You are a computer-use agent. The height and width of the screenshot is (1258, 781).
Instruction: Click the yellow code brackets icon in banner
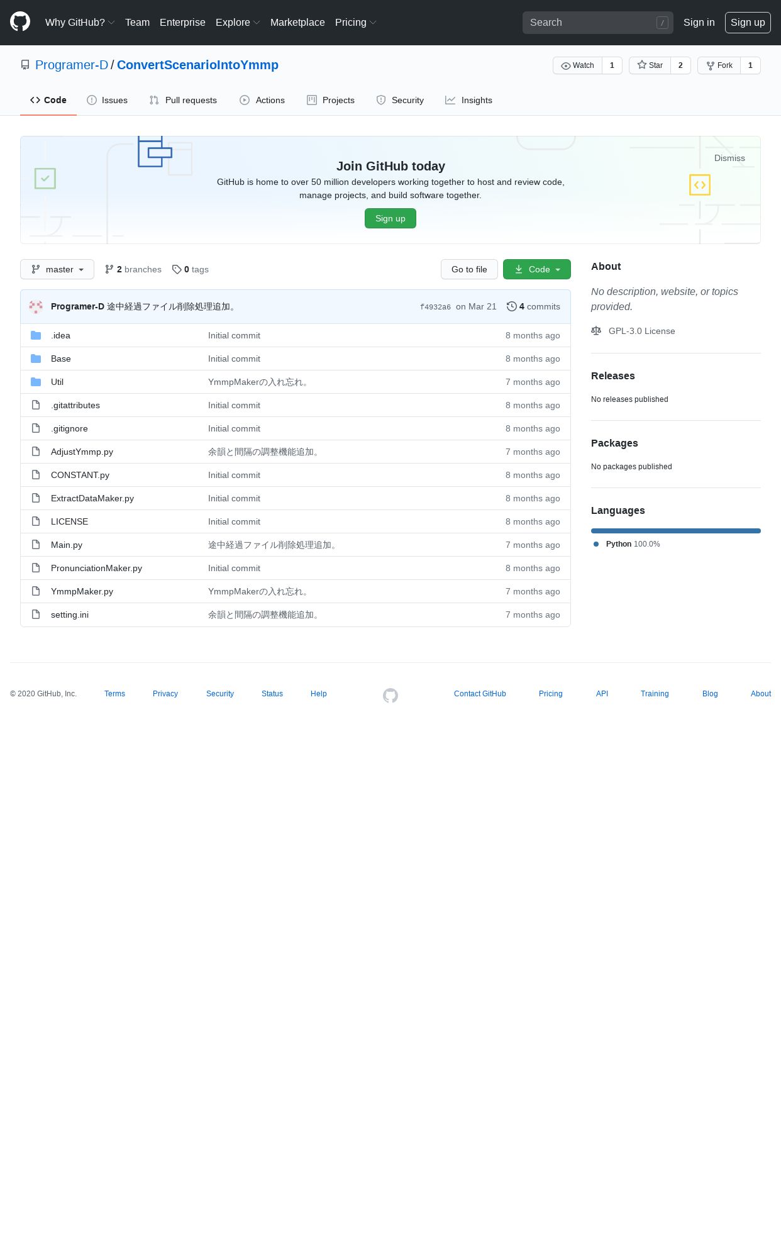pos(700,185)
